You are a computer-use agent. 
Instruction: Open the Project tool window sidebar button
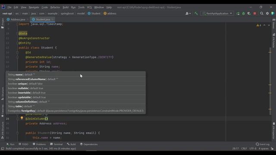click(2, 23)
